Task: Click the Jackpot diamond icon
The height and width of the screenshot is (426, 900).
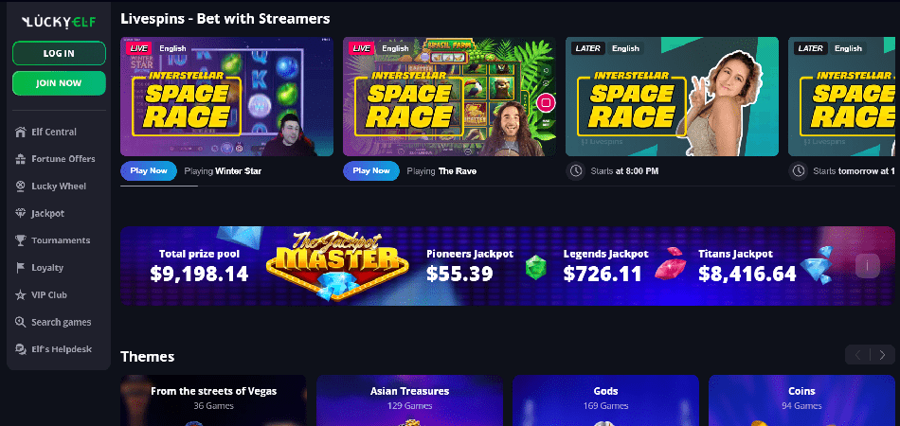Action: point(21,213)
